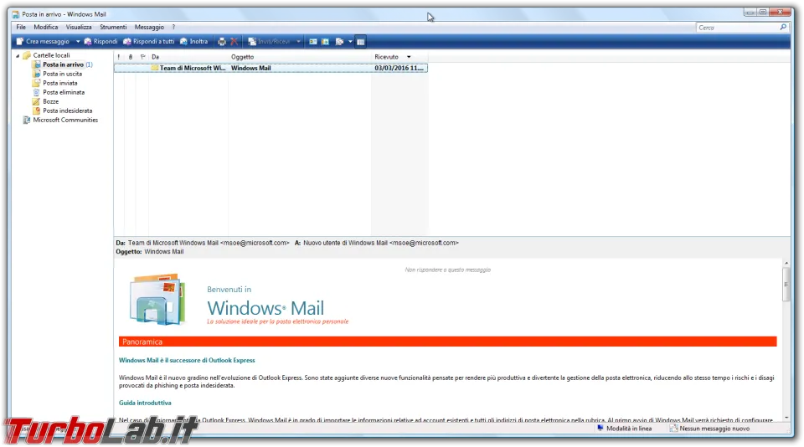Open the Visualizza menu

[x=79, y=27]
